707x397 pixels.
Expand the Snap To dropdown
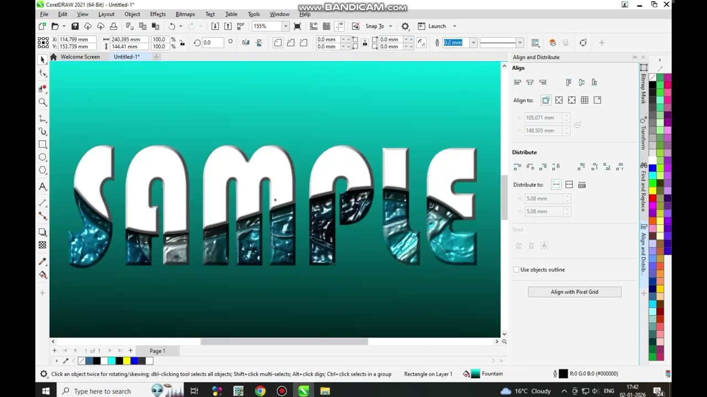tap(391, 26)
